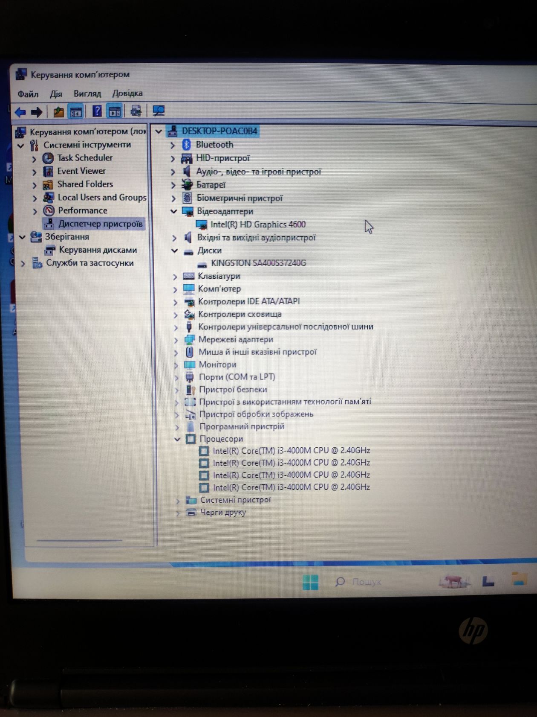Screen dimensions: 537x717
Task: Click the Служби та застосунки icon
Action: click(38, 263)
